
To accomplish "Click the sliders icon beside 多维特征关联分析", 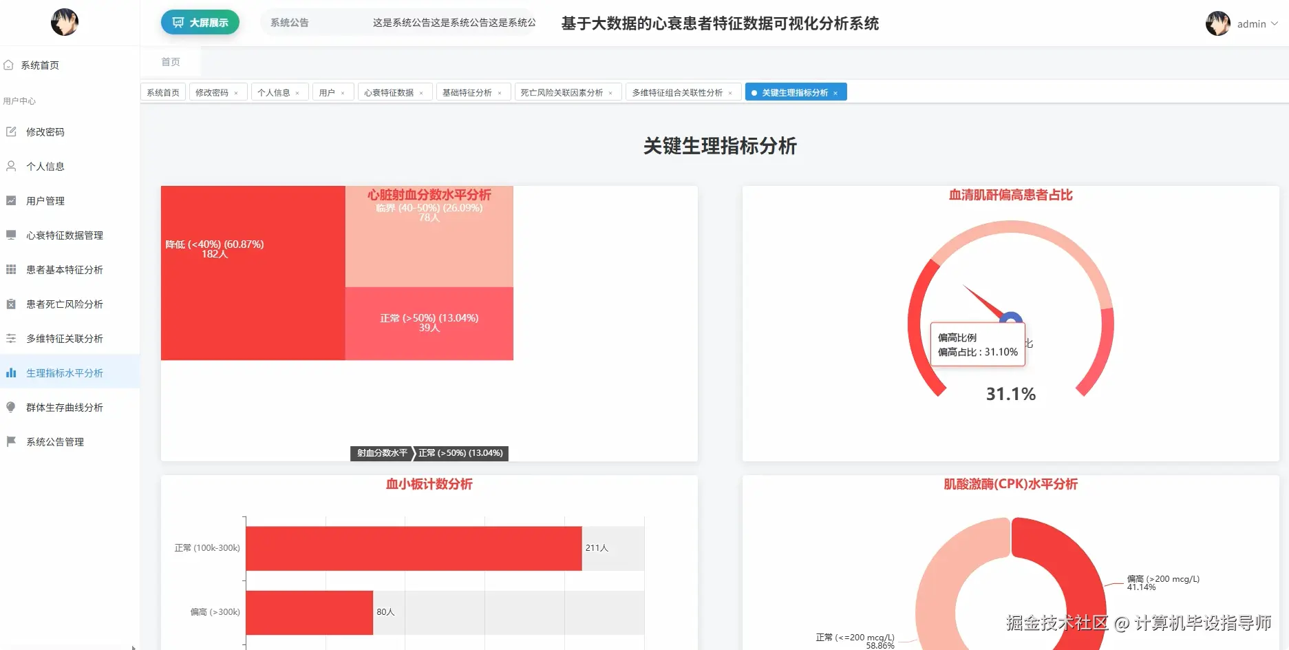I will coord(11,338).
